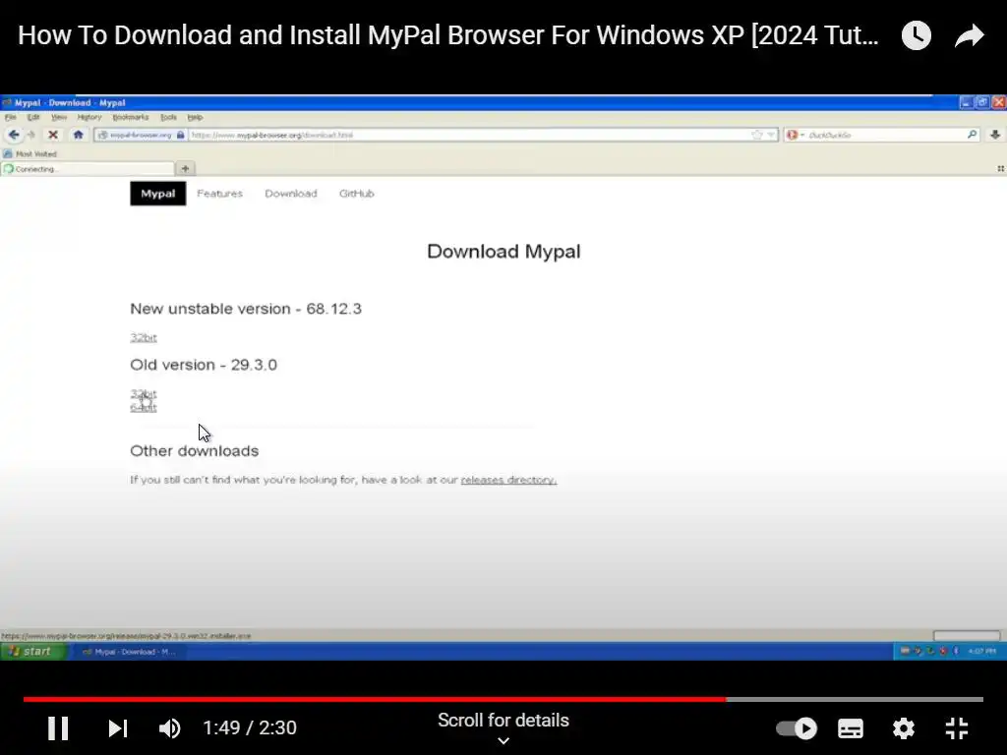Open the search engine selector dropdown
The height and width of the screenshot is (755, 1007).
pyautogui.click(x=796, y=135)
